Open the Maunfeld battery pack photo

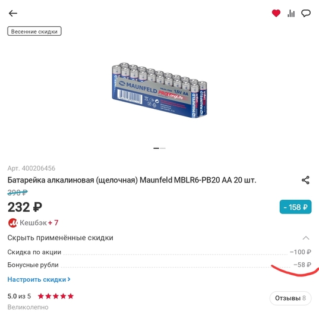[x=159, y=90]
